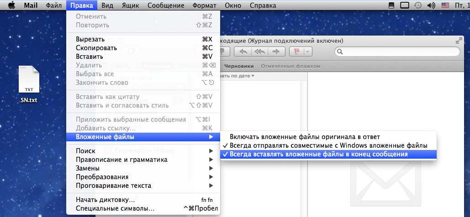470x217 pixels.
Task: Open the Ящик menu
Action: [x=130, y=5]
